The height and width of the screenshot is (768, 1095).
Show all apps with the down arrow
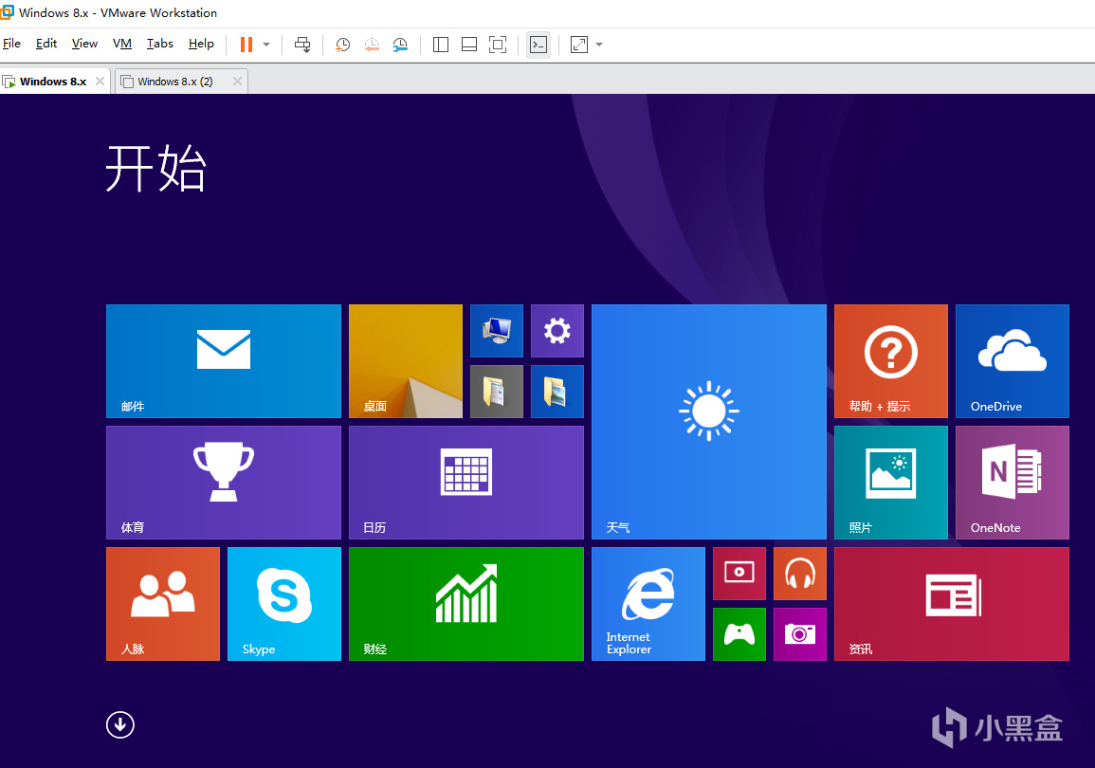coord(120,724)
